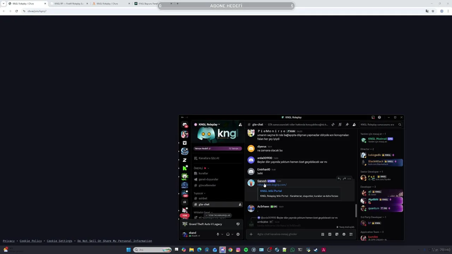Collapse the Topluluk channel category

(200, 193)
